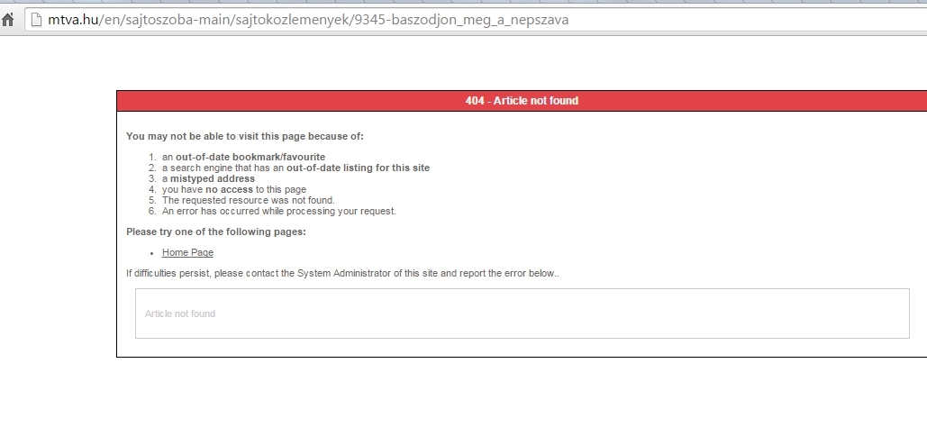Click the mtva.hu domain in the address bar
The image size is (927, 436).
coord(70,20)
